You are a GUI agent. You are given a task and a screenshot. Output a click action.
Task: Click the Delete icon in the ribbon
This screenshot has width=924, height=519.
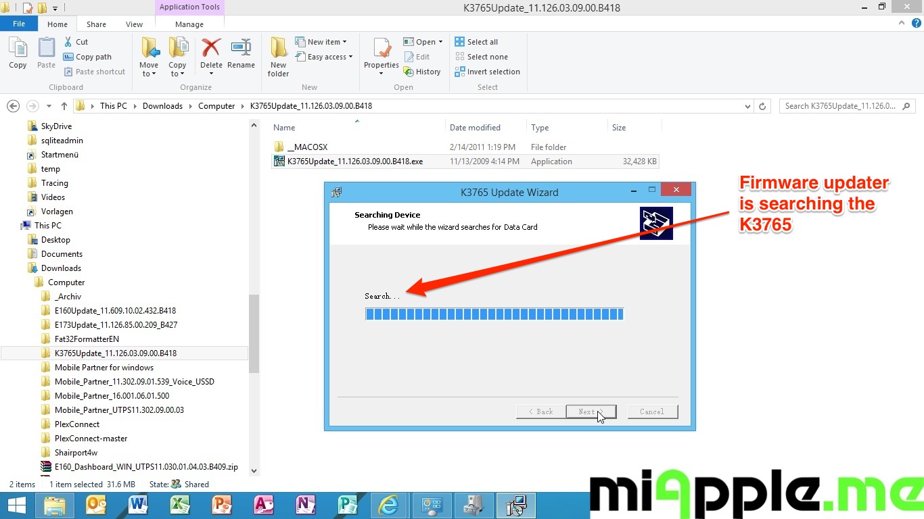211,49
